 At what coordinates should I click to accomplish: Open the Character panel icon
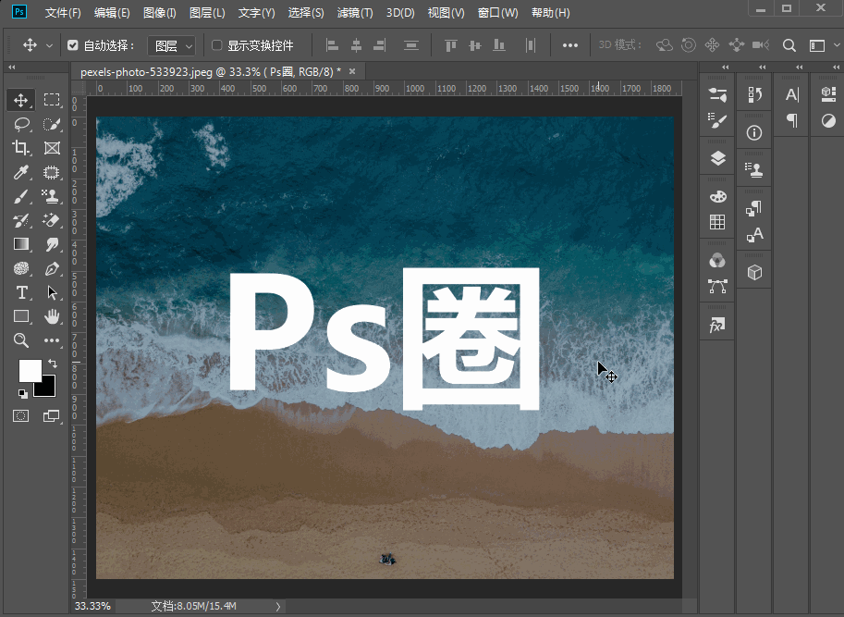pyautogui.click(x=791, y=93)
